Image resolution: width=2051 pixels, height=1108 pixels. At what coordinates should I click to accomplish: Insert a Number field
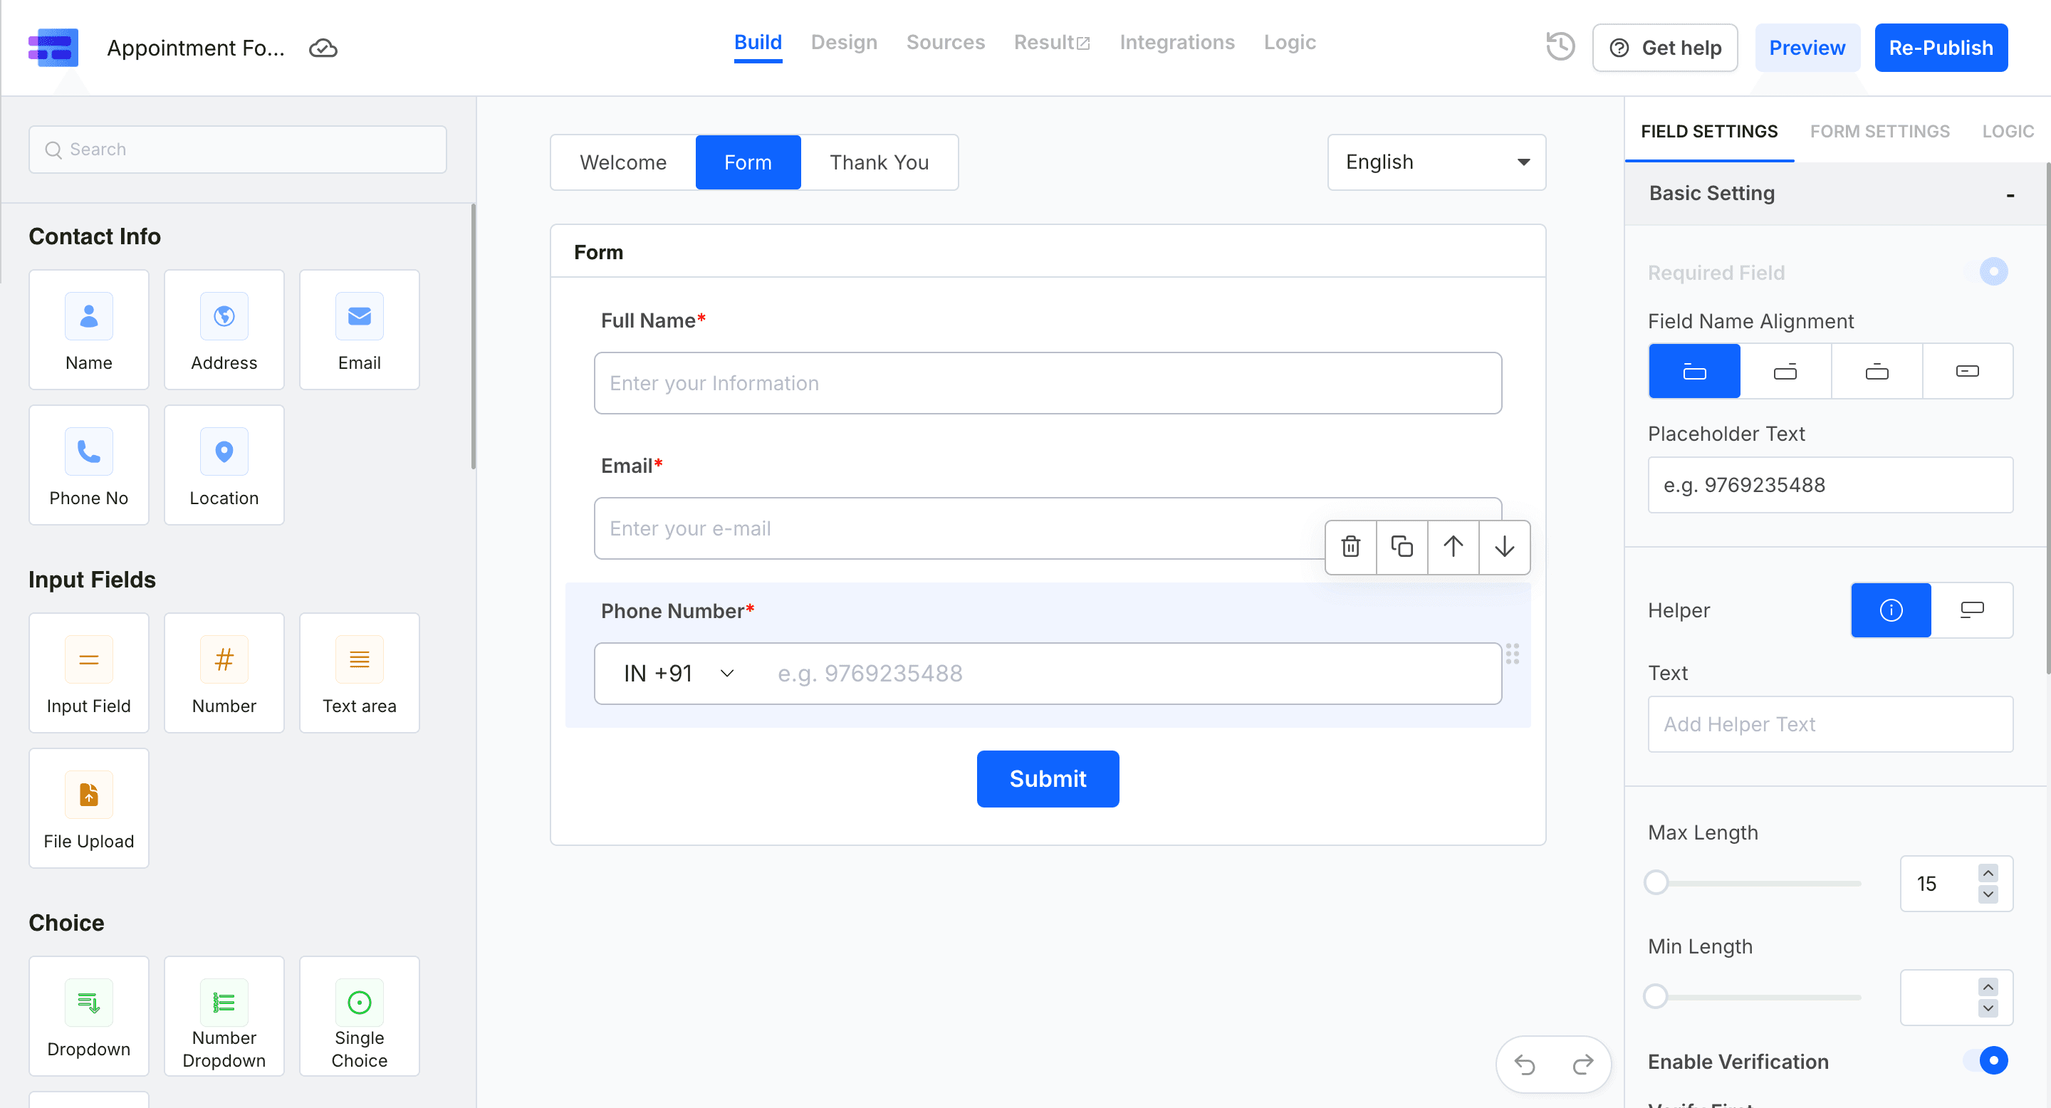(224, 673)
